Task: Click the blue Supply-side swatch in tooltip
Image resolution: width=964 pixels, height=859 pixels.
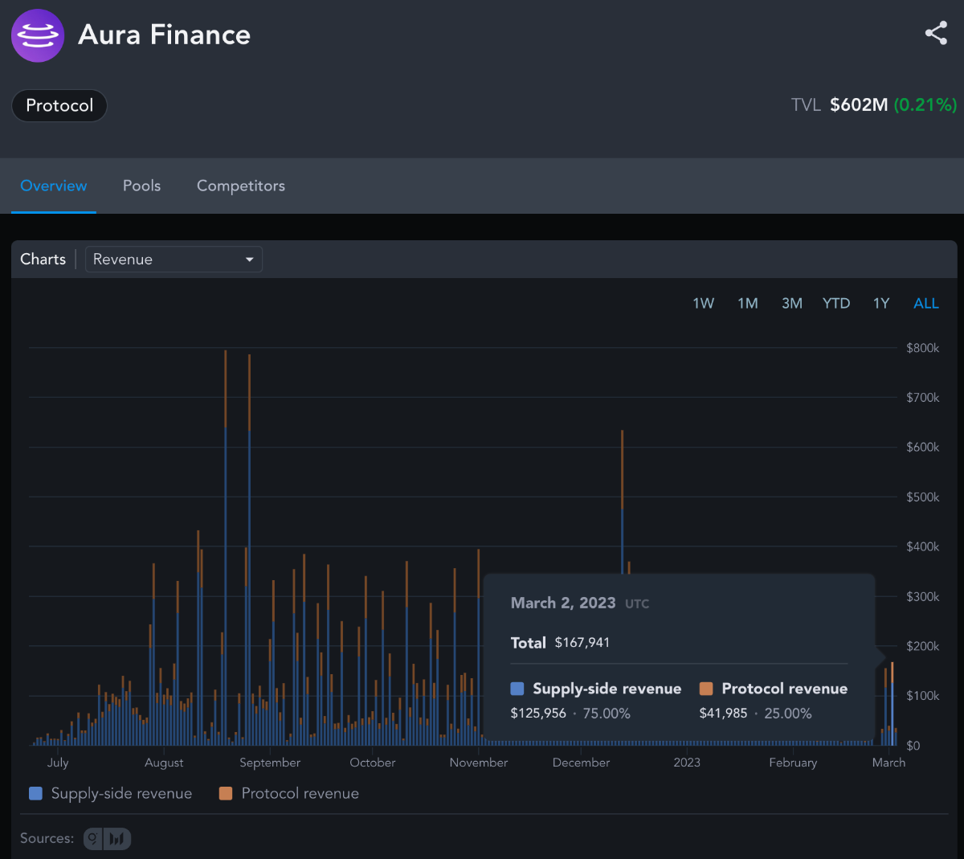Action: coord(517,689)
